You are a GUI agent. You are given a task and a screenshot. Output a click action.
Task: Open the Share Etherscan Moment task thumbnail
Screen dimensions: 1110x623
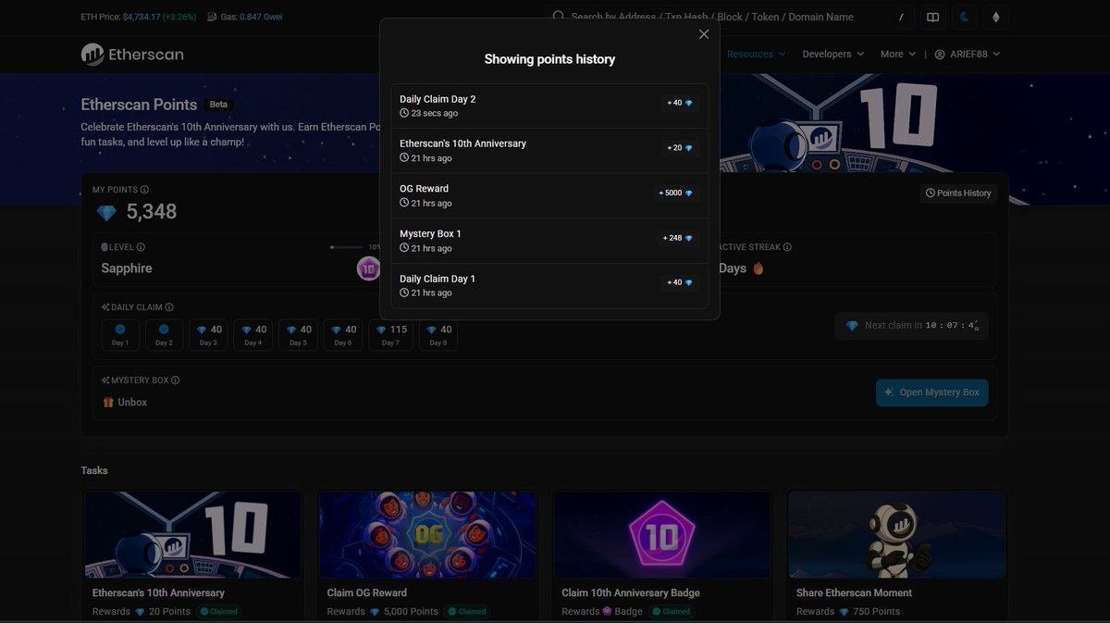point(897,535)
